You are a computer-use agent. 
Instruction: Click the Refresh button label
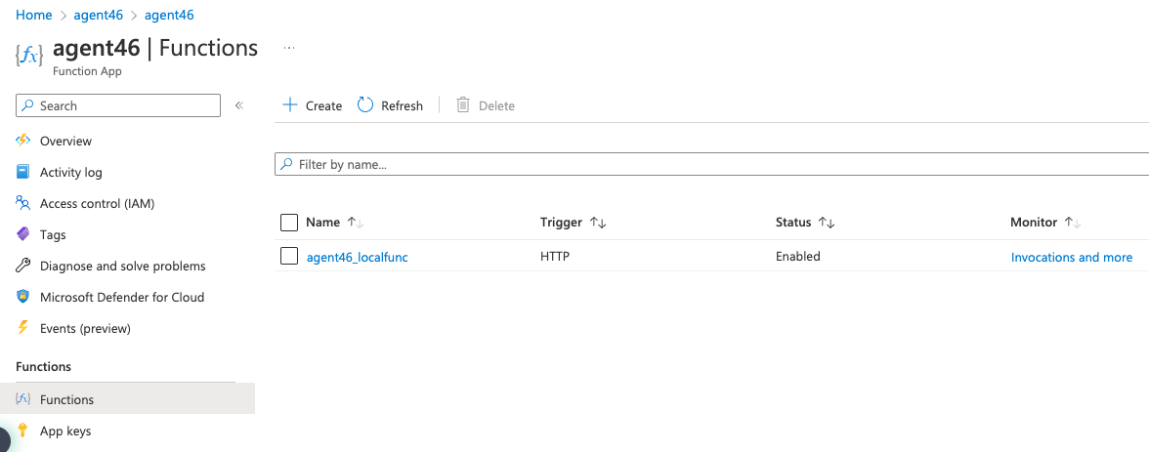403,105
